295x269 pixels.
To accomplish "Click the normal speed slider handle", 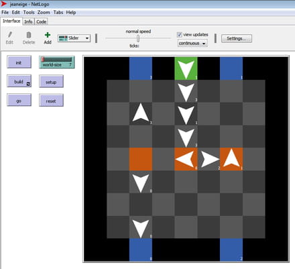I will click(x=138, y=39).
